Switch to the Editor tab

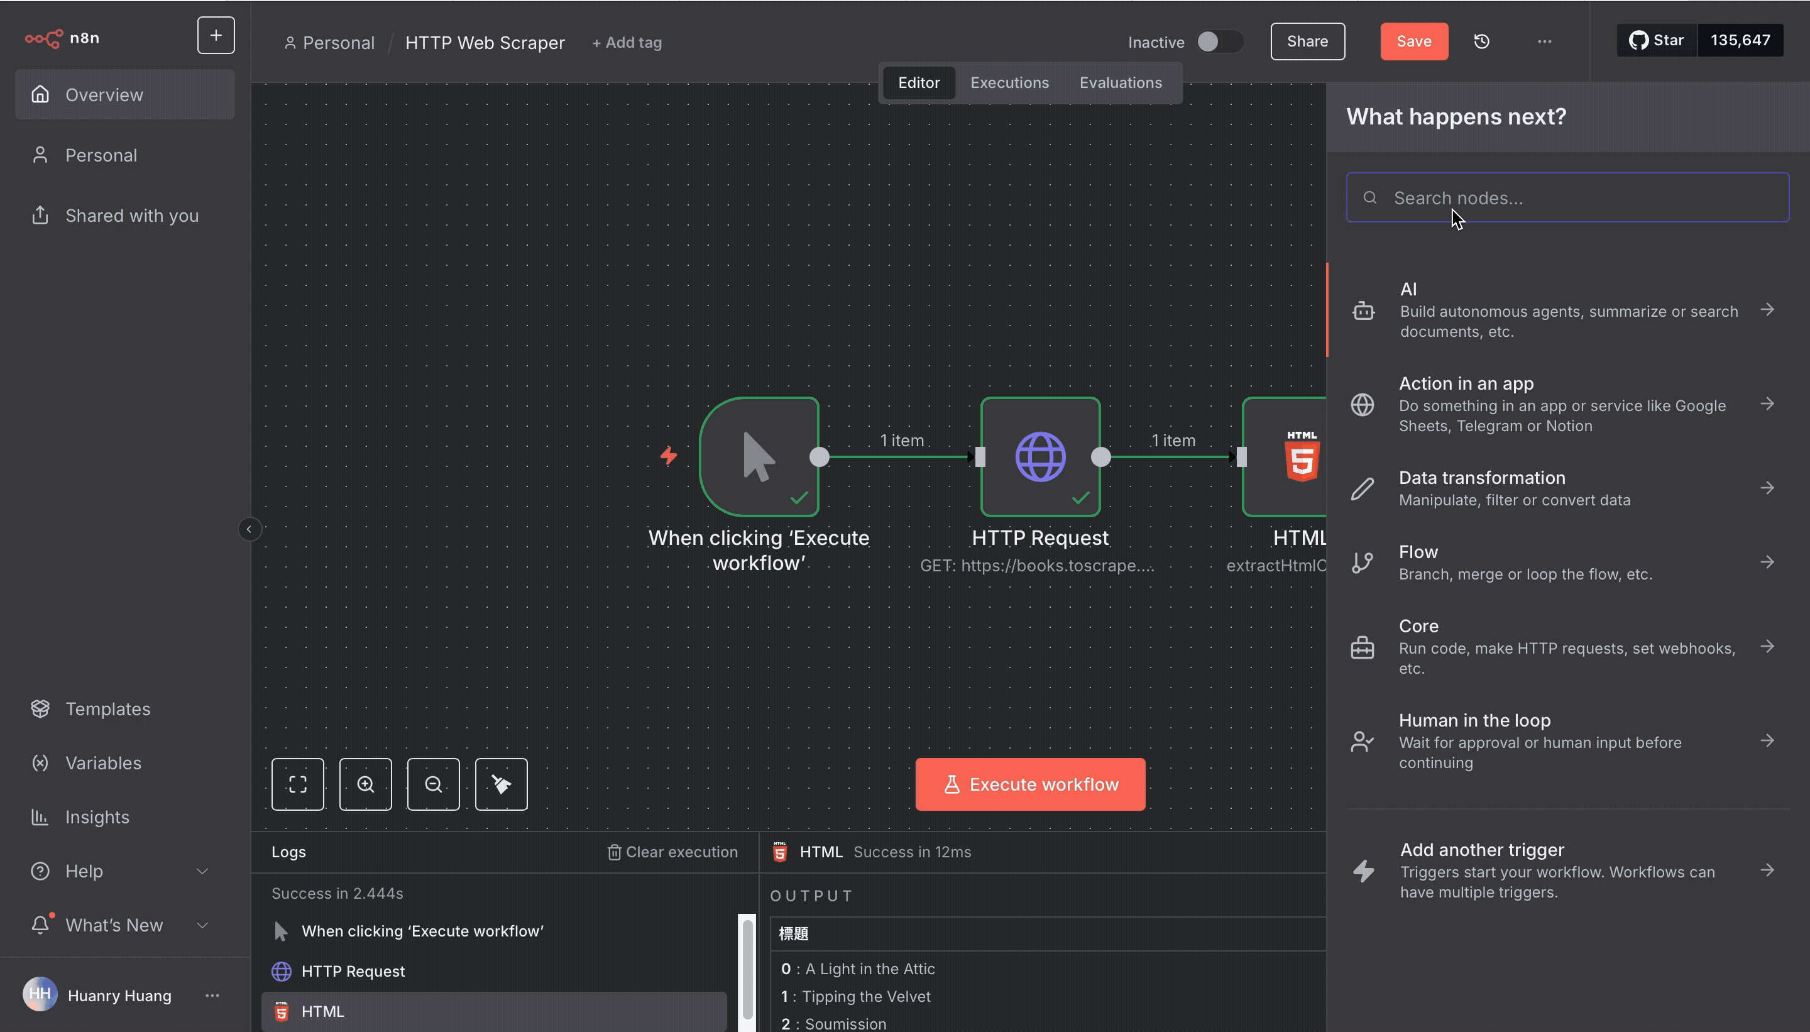pos(918,83)
